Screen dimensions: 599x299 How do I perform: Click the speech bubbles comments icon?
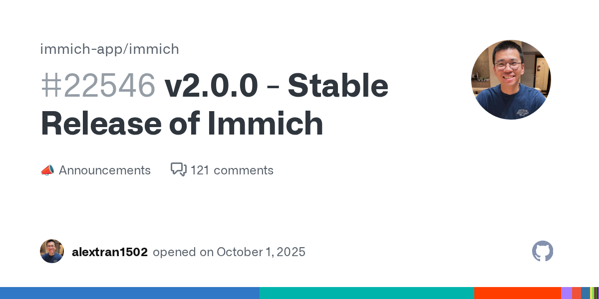pyautogui.click(x=178, y=170)
